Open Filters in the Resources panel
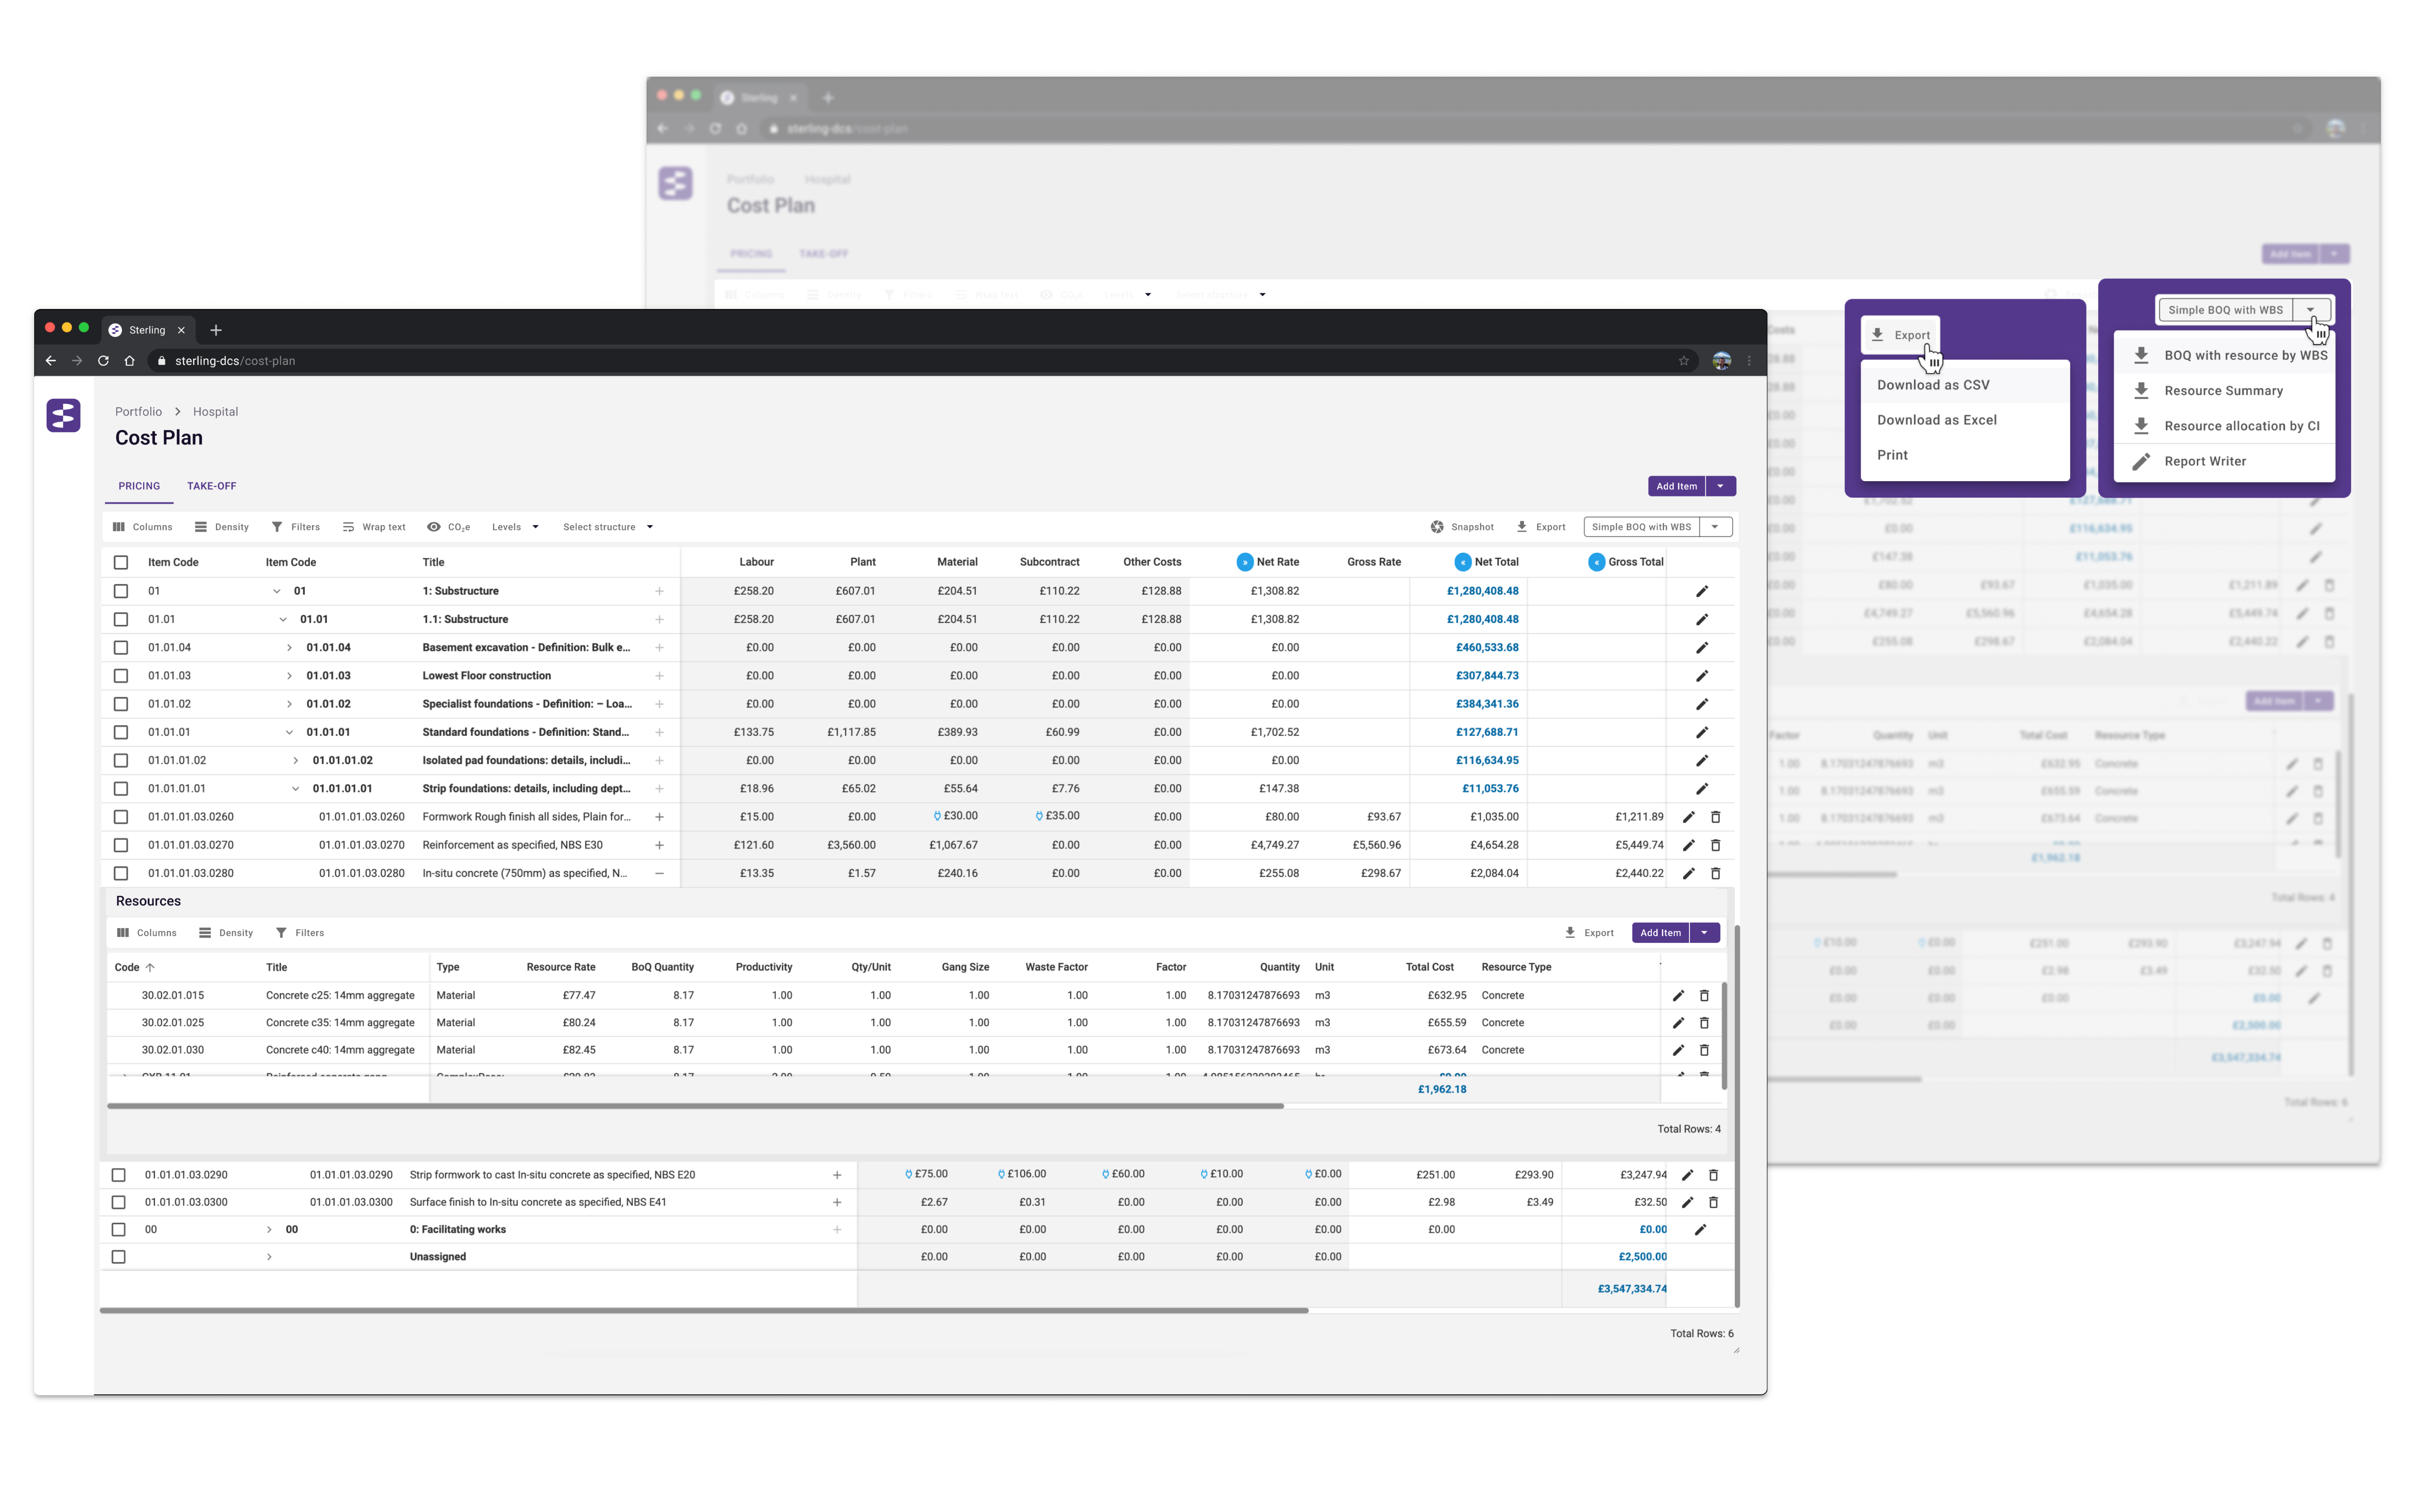2414x1512 pixels. point(299,933)
